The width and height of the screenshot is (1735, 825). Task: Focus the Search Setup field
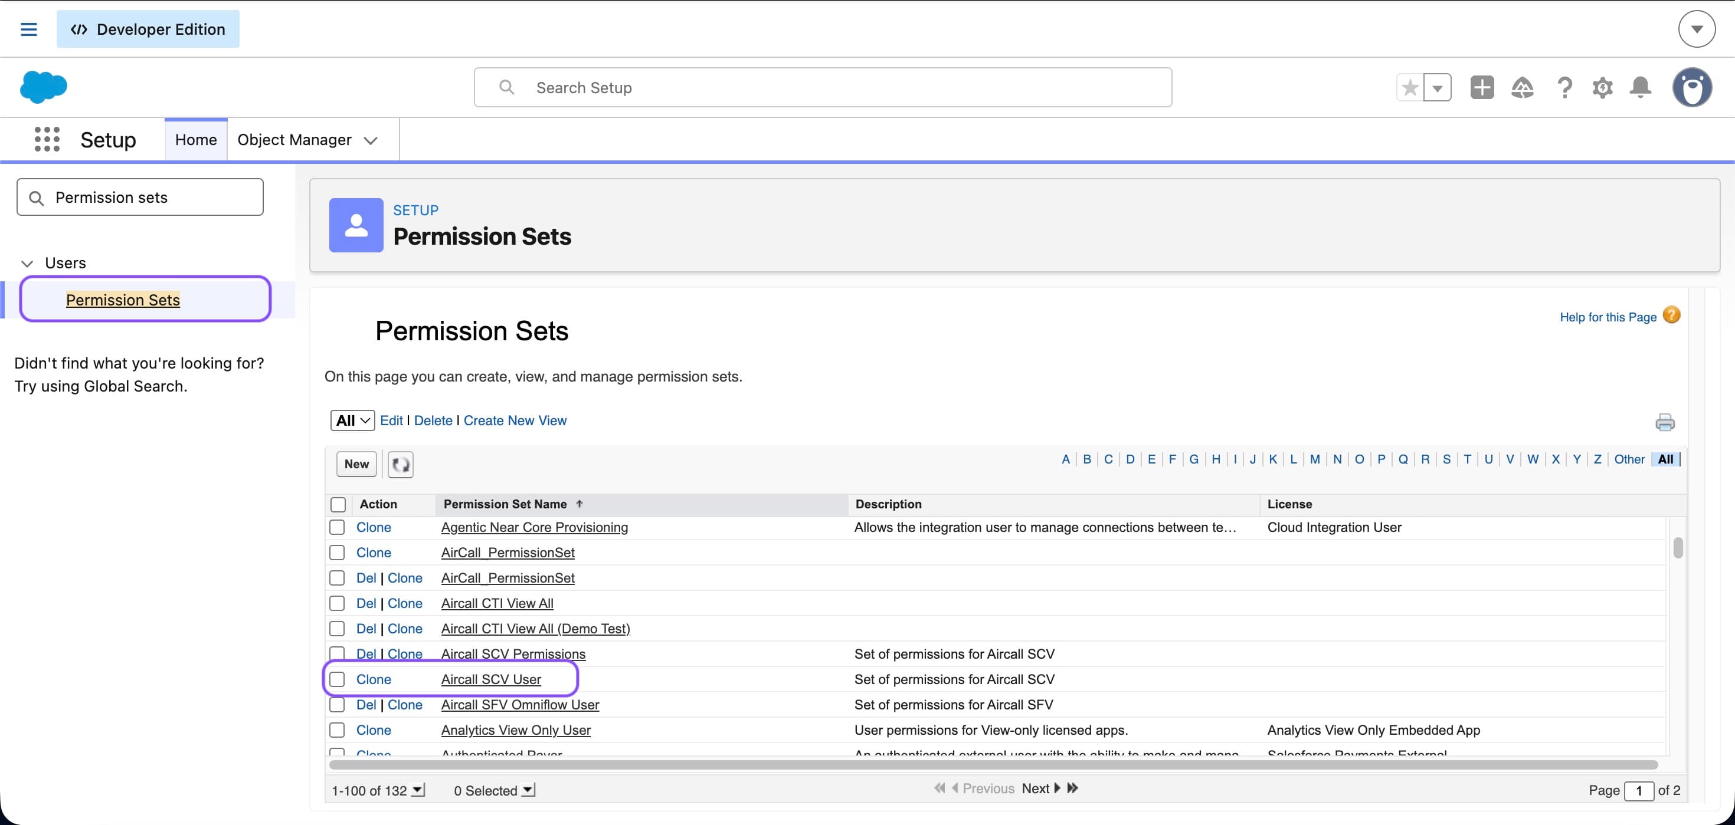[x=823, y=87]
